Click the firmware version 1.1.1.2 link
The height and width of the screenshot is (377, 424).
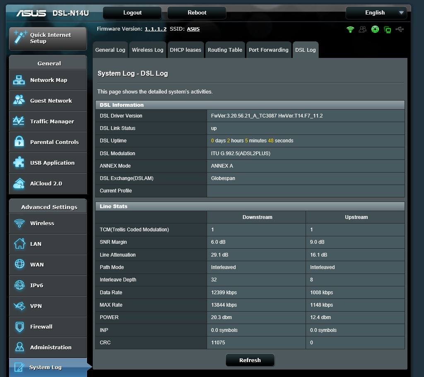click(x=155, y=29)
